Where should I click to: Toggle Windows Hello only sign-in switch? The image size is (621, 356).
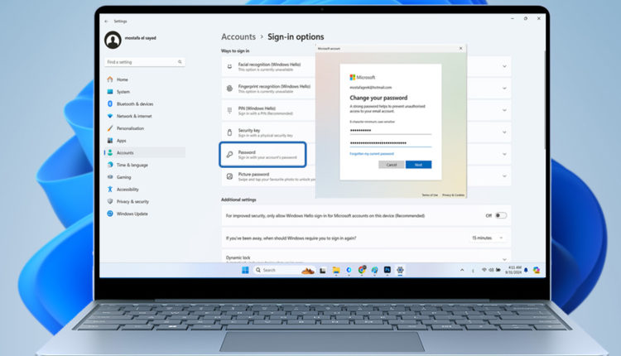500,215
